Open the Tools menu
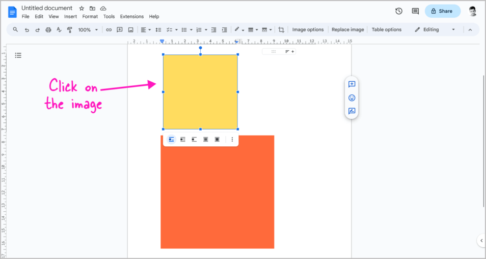 109,17
